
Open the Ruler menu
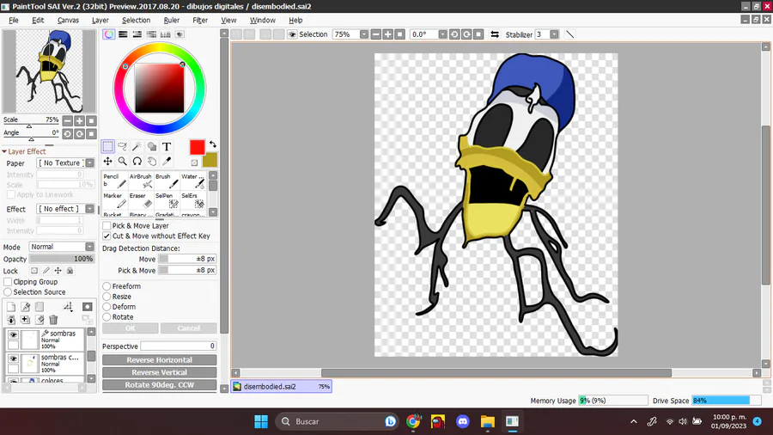tap(172, 21)
